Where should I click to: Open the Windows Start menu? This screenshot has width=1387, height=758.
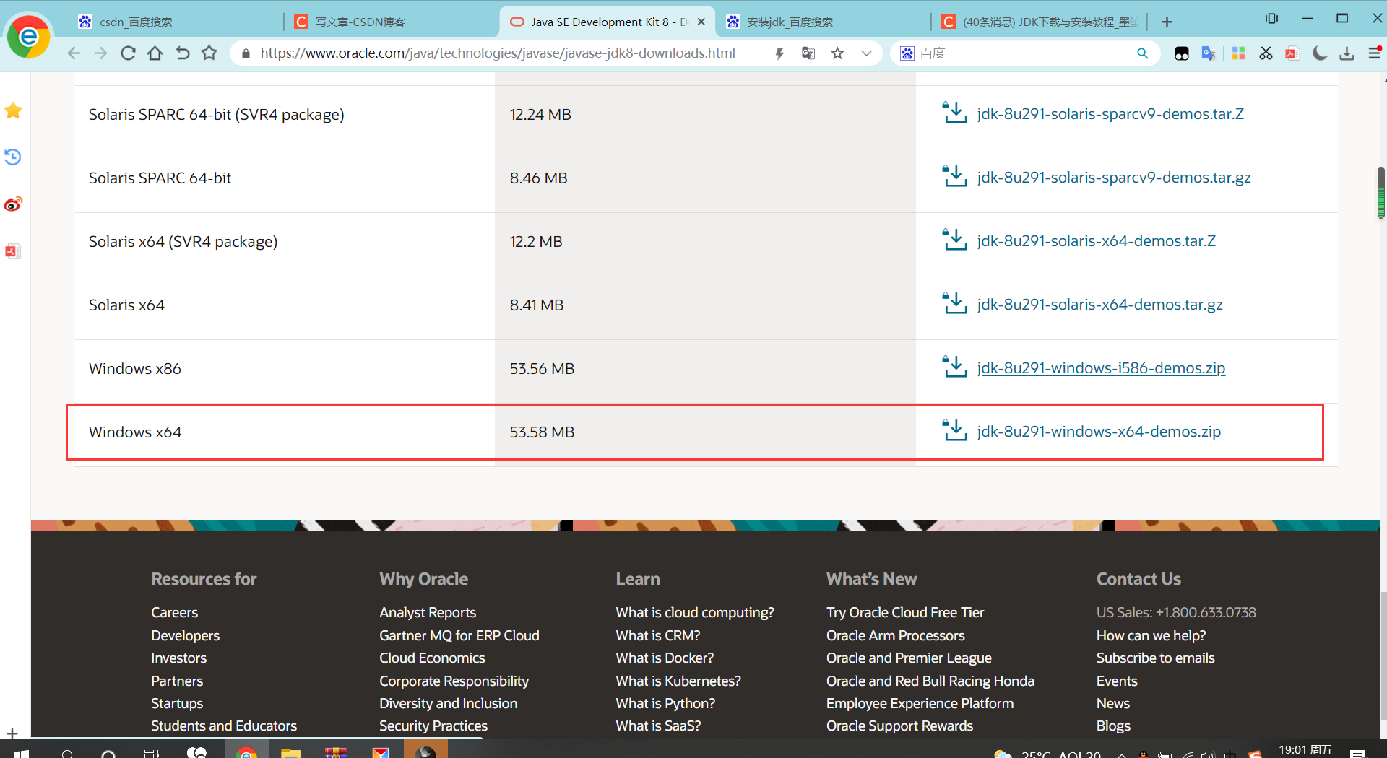[x=22, y=753]
